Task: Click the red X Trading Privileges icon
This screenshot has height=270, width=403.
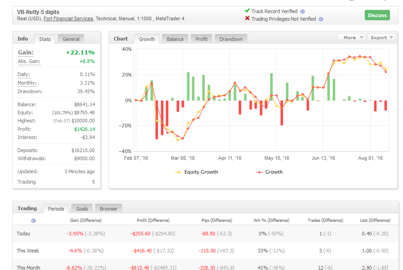Action: pyautogui.click(x=247, y=18)
